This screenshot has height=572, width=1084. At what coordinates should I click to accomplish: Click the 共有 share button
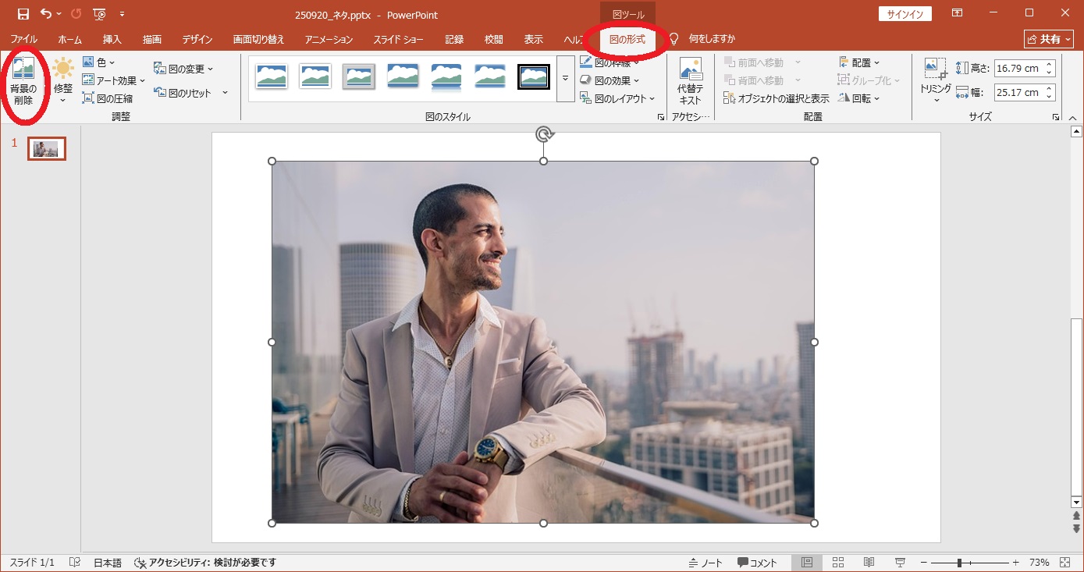(x=1048, y=39)
